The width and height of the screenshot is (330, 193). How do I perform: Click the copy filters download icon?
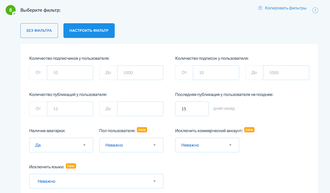(260, 8)
